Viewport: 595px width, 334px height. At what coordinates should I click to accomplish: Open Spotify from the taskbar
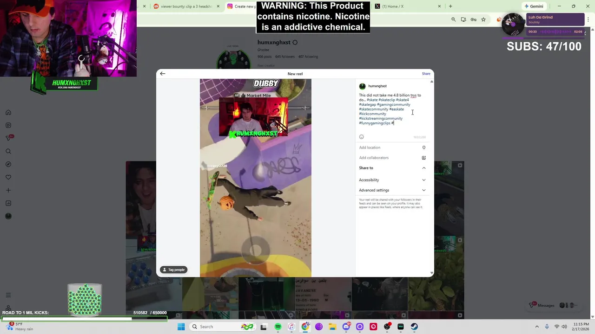278,327
